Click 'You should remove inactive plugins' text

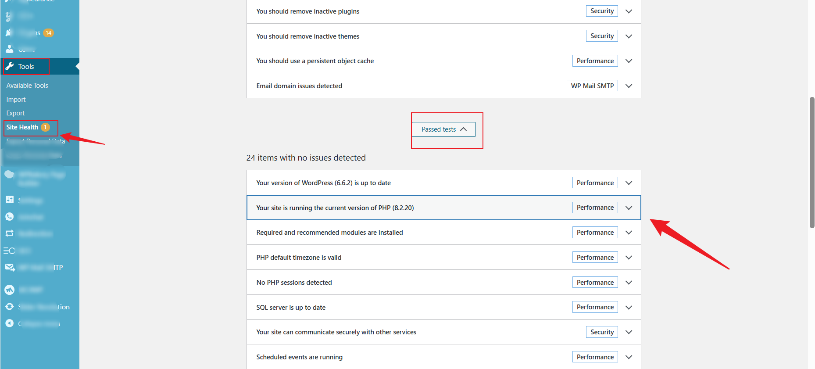[x=308, y=11]
